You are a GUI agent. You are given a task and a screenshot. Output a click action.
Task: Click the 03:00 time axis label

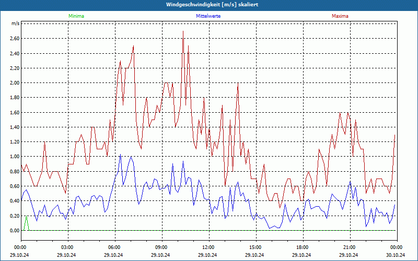[68, 247]
